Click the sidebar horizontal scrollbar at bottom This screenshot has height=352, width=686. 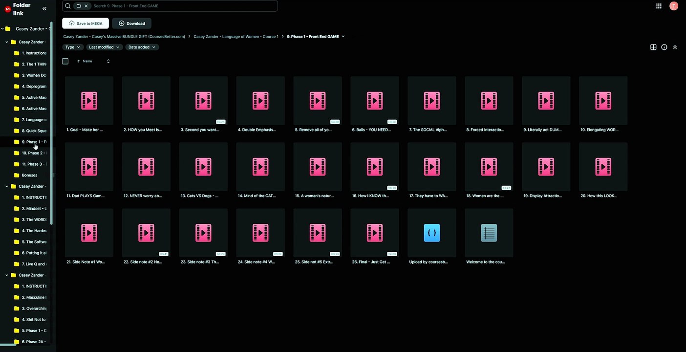pos(8,345)
